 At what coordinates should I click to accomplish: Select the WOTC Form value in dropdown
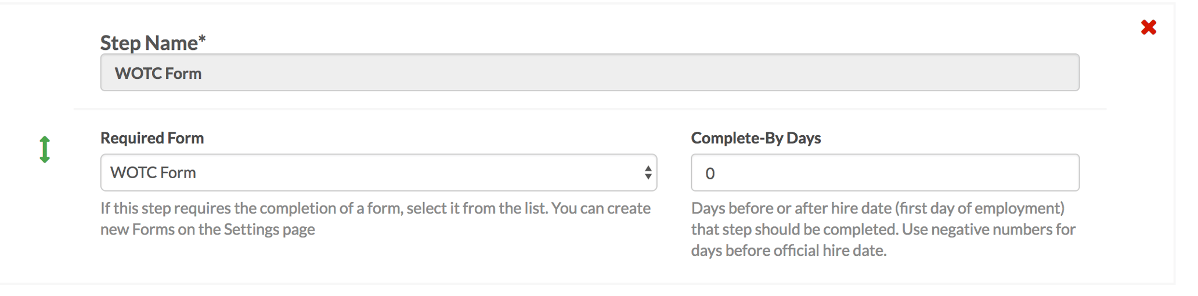pos(153,173)
